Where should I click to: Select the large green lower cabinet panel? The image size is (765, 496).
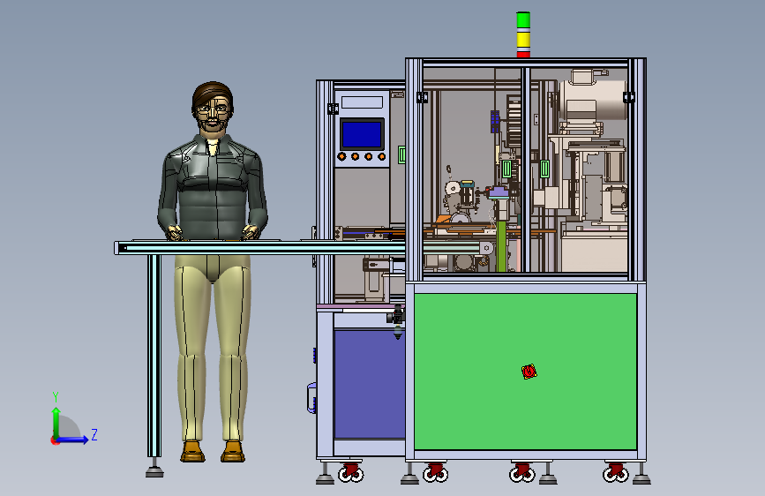(x=526, y=371)
